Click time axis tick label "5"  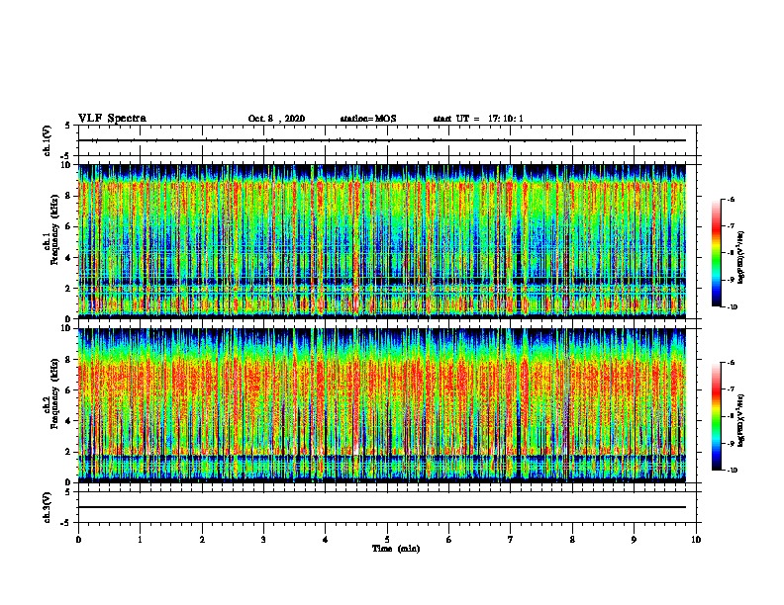click(387, 540)
